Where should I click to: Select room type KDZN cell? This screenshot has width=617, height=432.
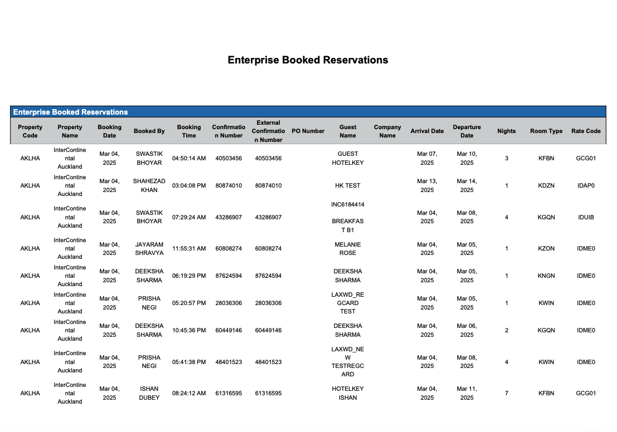(546, 186)
